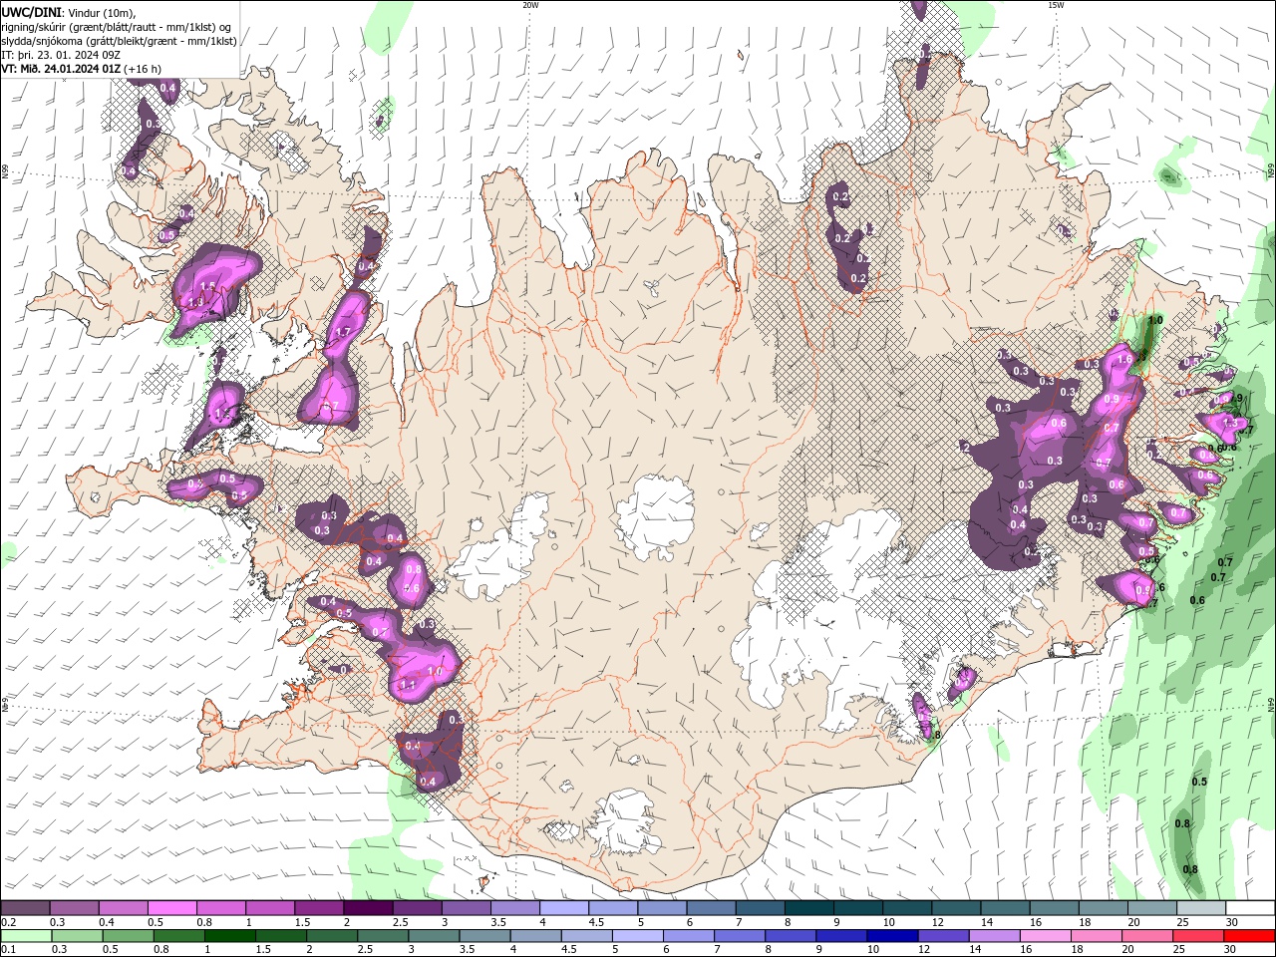
Task: Click the 'UWC/DINI' heading text
Action: pyautogui.click(x=30, y=11)
